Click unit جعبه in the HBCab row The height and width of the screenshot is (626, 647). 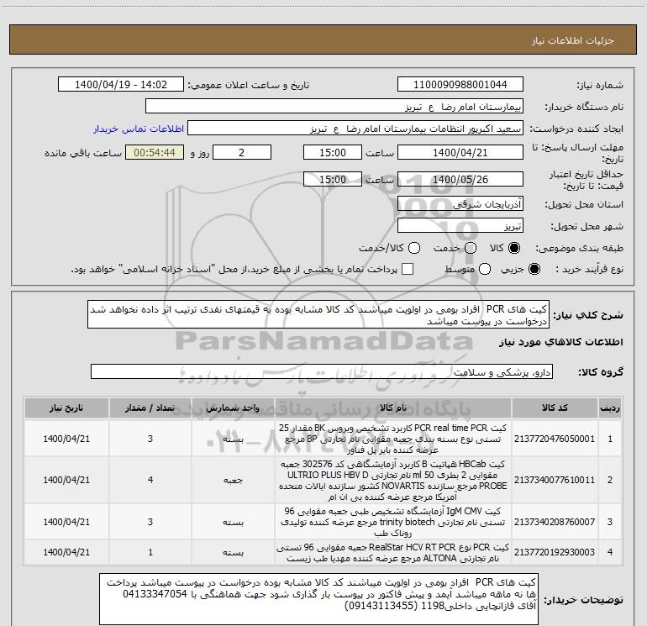coord(233,481)
